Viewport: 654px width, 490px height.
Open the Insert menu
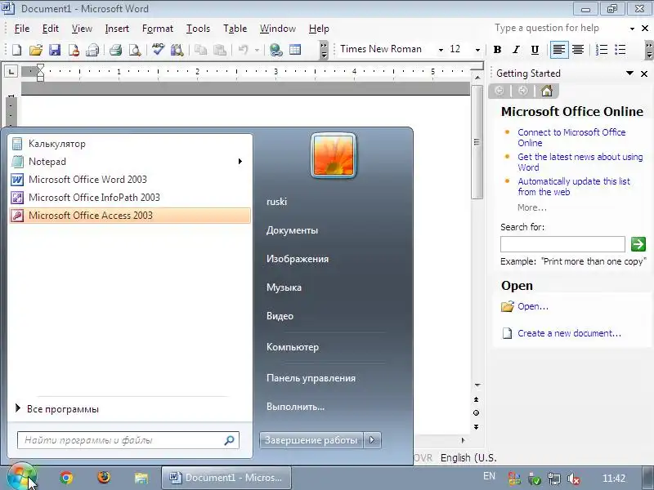tap(117, 29)
